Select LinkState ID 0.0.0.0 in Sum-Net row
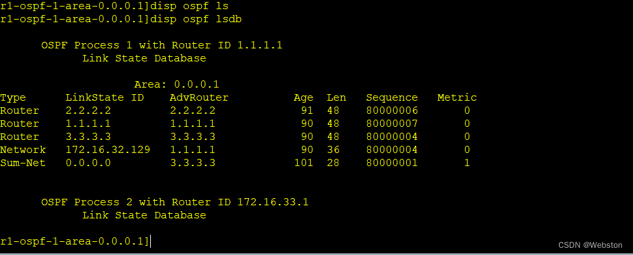This screenshot has height=255, width=633. [x=88, y=163]
